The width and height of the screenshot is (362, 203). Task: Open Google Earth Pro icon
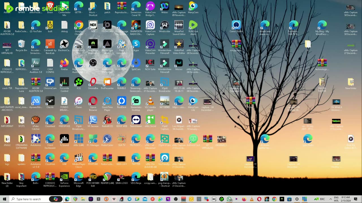(79, 47)
